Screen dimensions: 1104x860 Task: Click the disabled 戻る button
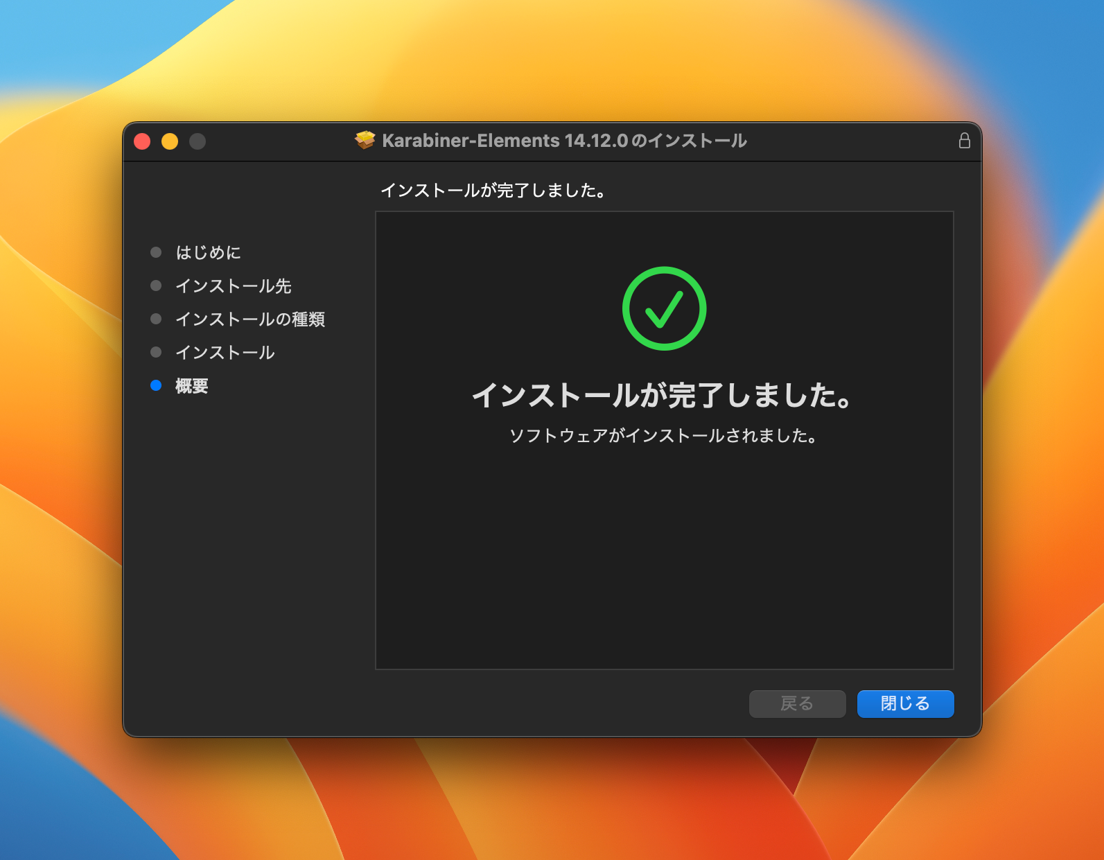pos(797,703)
